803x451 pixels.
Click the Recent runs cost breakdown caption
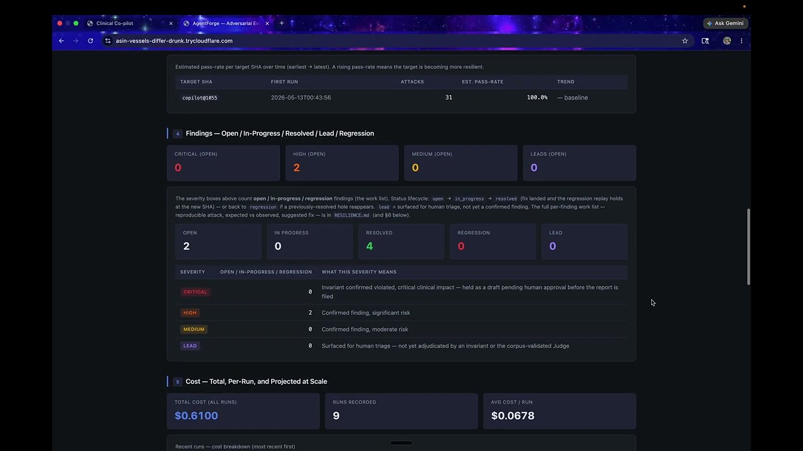tap(235, 447)
